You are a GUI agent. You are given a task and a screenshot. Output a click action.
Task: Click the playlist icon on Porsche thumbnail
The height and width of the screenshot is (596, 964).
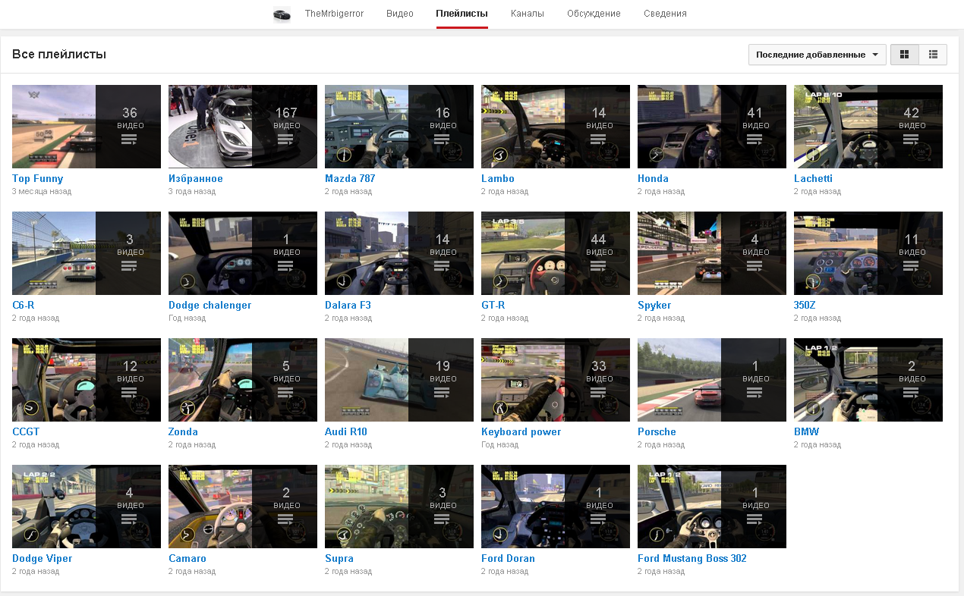tap(755, 393)
